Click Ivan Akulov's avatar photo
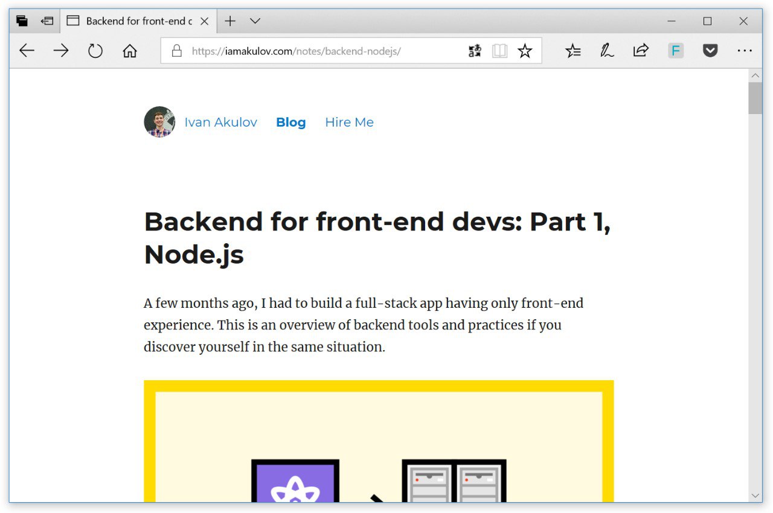 point(159,122)
